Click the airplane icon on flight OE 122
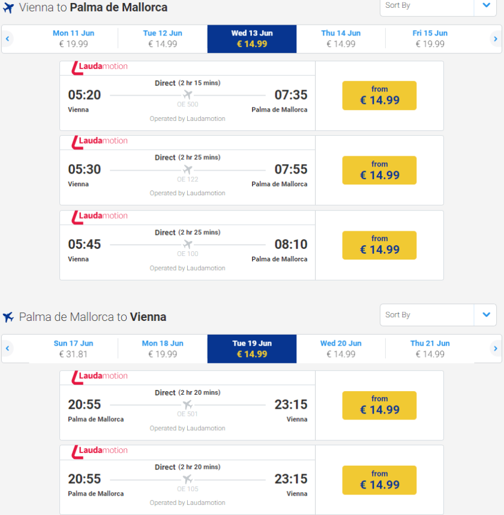The width and height of the screenshot is (504, 515). (188, 169)
